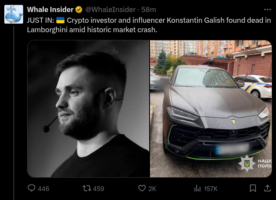Click the reply speech bubble icon
Image resolution: width=276 pixels, height=200 pixels.
click(31, 188)
